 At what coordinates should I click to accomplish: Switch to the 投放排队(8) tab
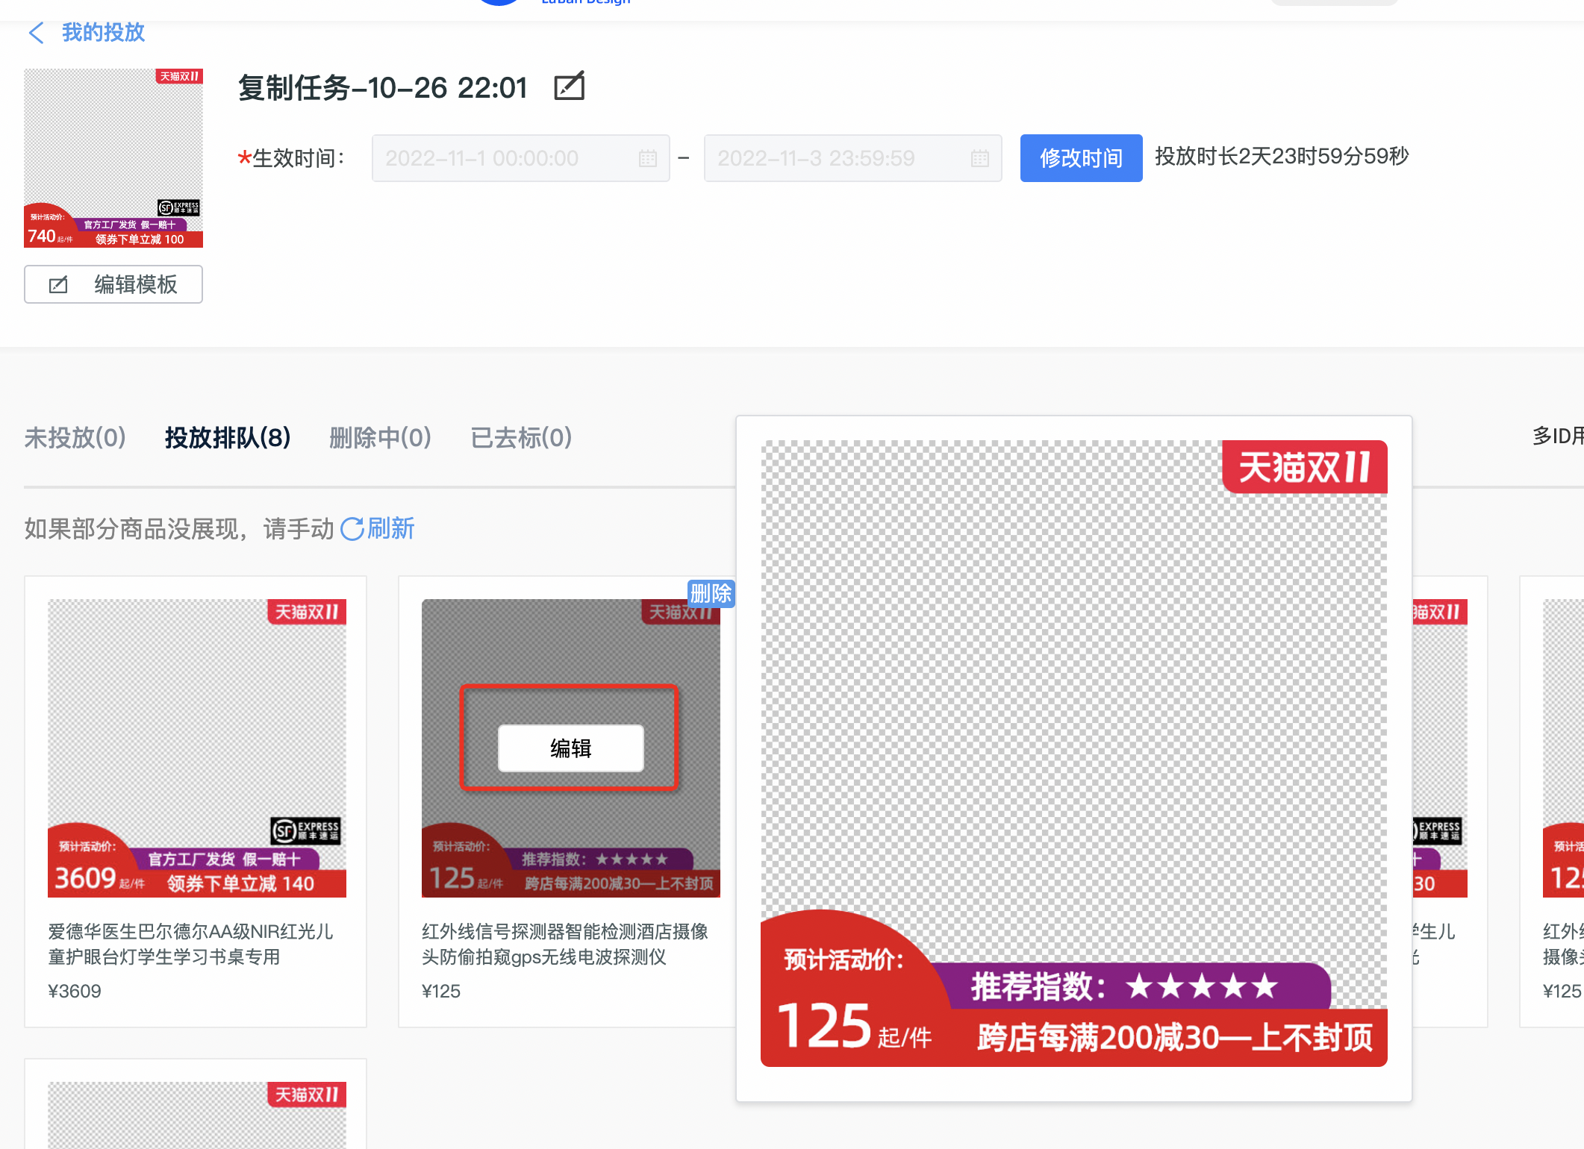click(228, 437)
